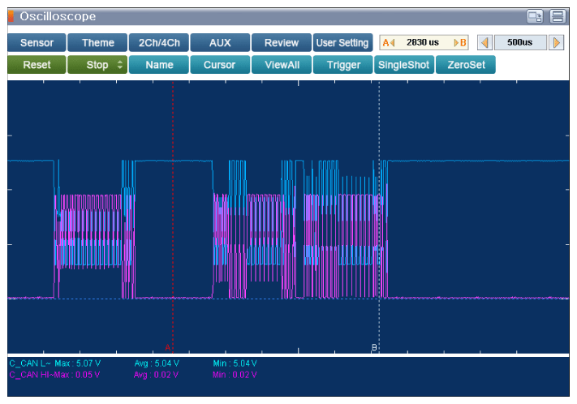This screenshot has height=404, width=577.
Task: Click the window layout icon in title bar
Action: [535, 16]
